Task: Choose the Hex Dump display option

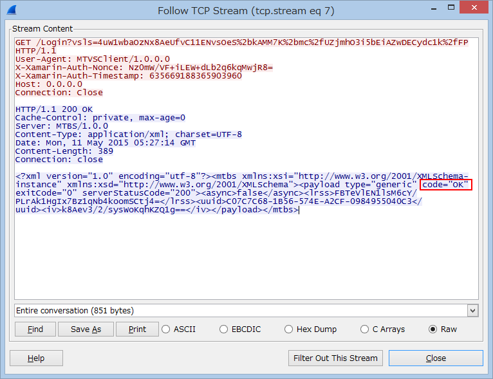Action: [288, 329]
